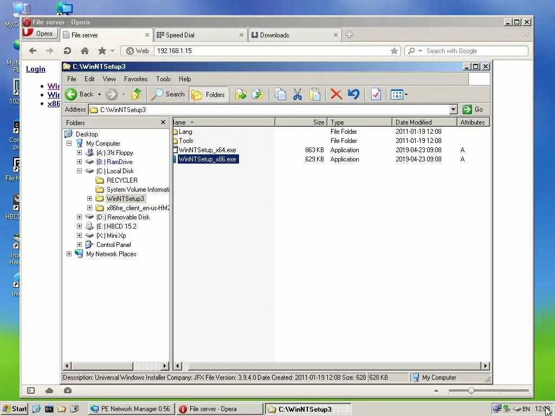Click the Go button
The image size is (555, 416).
[473, 109]
